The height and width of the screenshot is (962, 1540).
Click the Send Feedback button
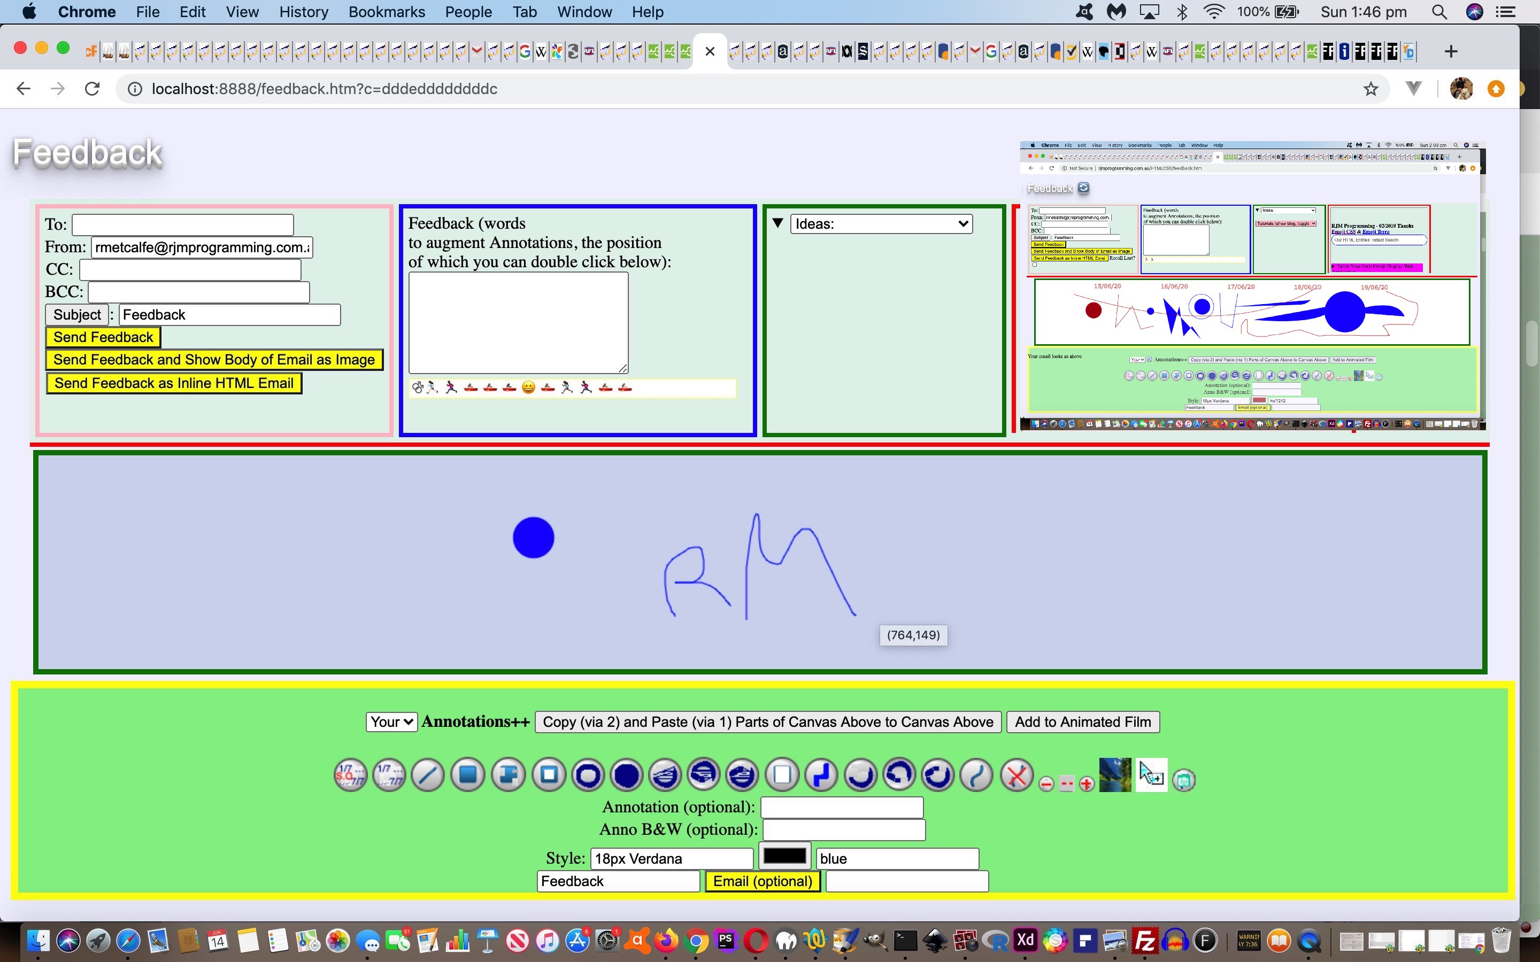[103, 337]
